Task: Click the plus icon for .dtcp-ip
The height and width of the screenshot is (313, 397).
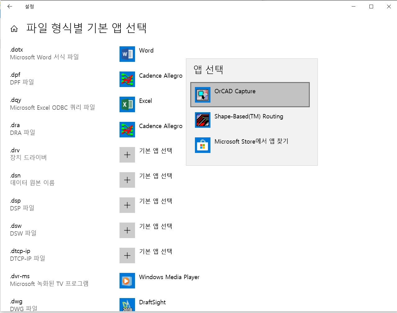Action: [127, 255]
